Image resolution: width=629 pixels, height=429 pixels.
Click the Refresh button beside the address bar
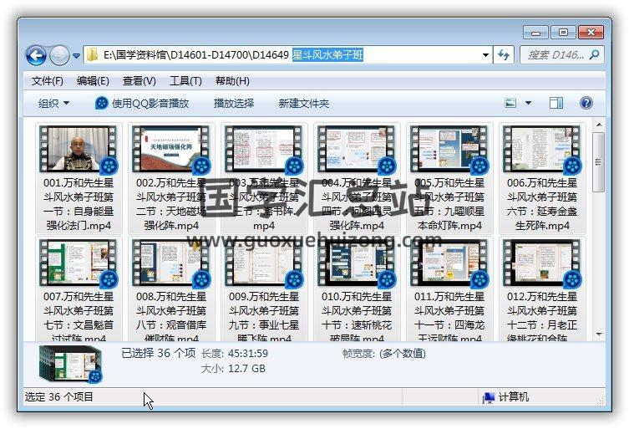tap(504, 54)
